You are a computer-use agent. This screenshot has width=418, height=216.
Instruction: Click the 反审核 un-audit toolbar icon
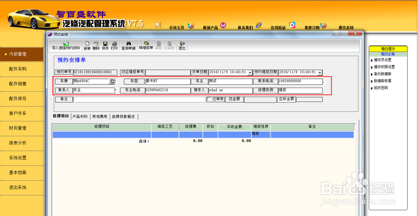coord(169,46)
